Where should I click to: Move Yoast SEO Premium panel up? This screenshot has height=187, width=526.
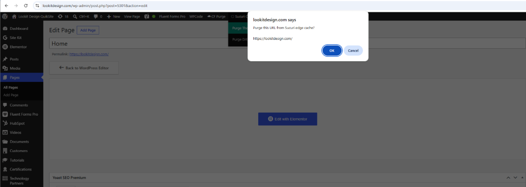coord(508,177)
